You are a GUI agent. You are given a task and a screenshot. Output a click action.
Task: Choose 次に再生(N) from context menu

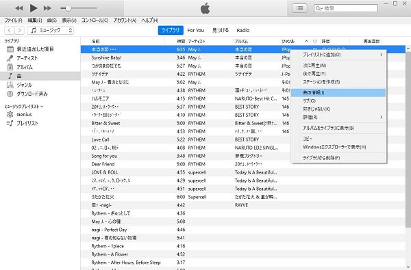point(338,66)
